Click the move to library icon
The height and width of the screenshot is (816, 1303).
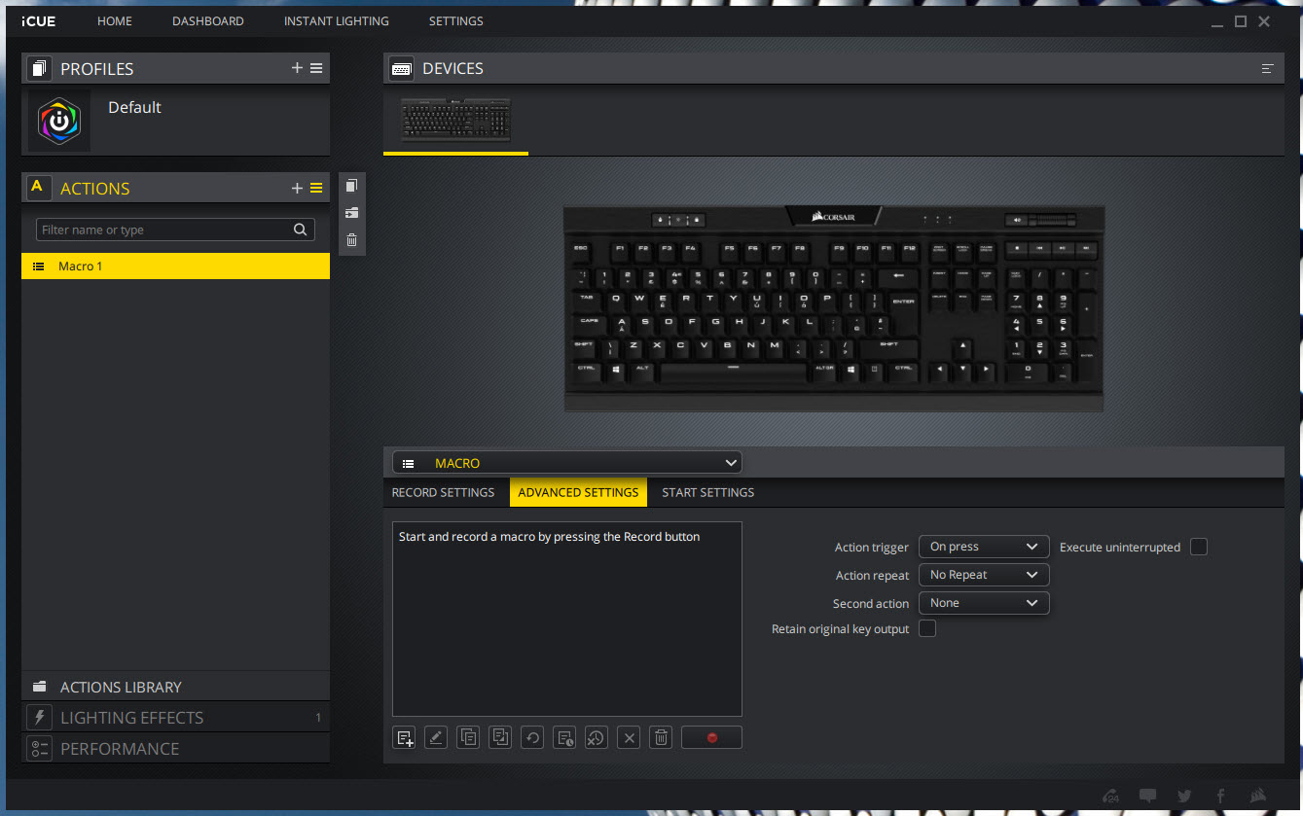tap(352, 213)
